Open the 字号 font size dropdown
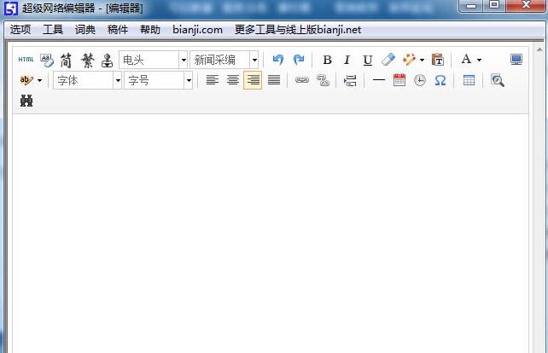Image resolution: width=548 pixels, height=353 pixels. tap(158, 80)
